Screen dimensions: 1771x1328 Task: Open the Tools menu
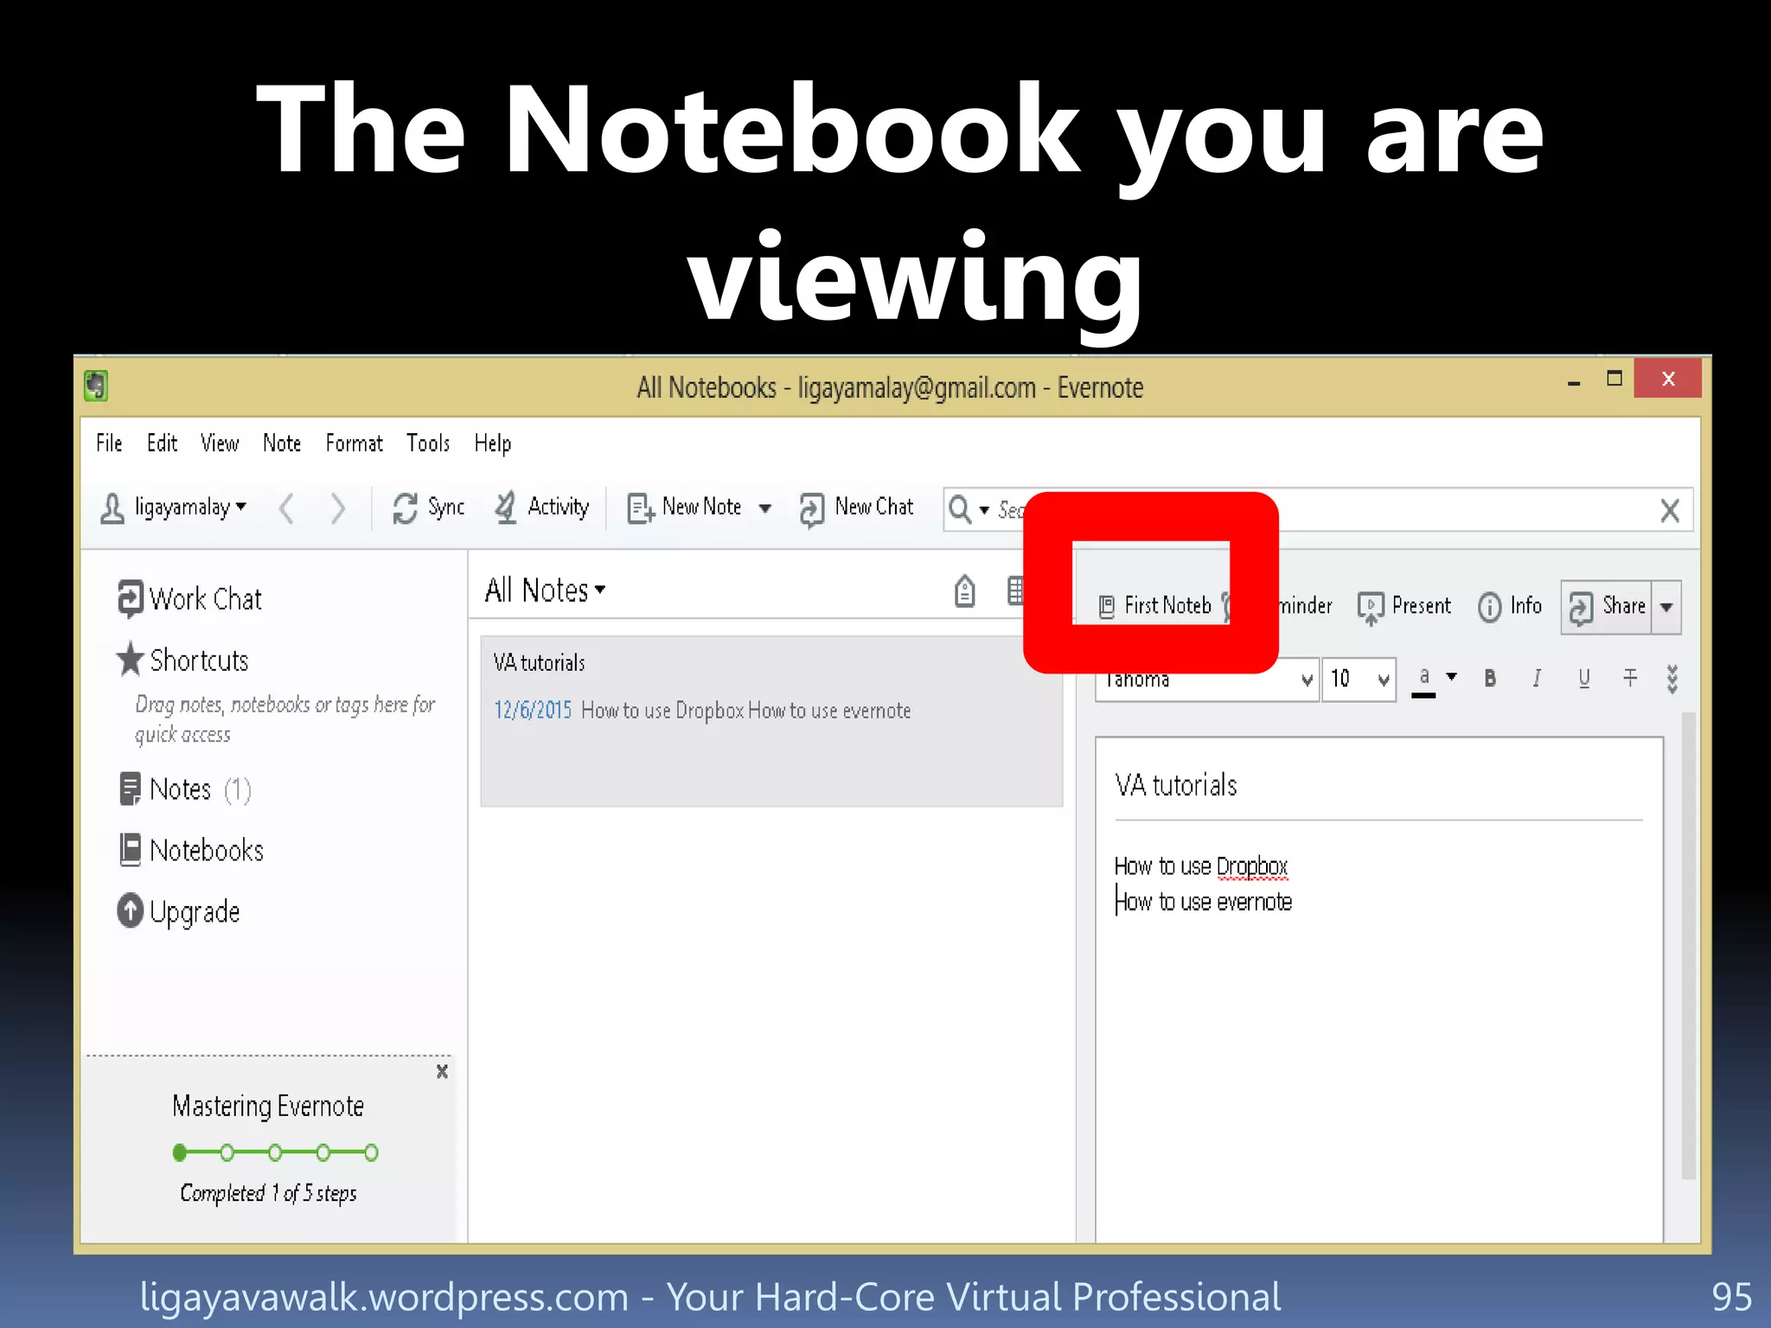click(428, 444)
